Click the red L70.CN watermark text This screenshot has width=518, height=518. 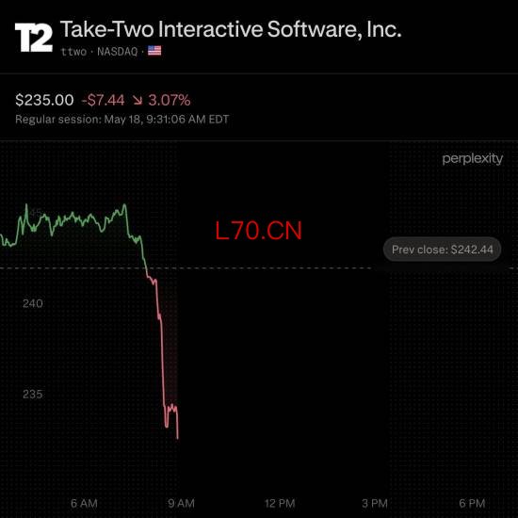point(258,230)
